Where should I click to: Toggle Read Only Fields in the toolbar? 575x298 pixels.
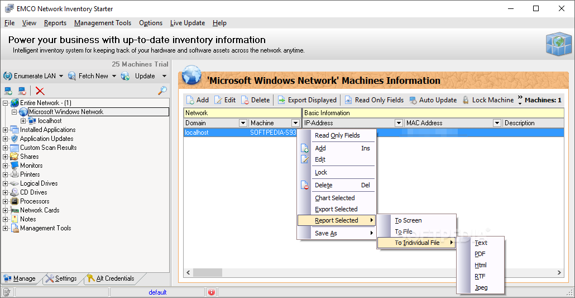coord(374,100)
